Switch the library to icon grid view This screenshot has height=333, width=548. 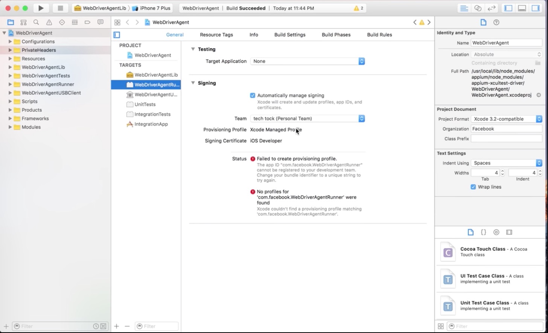click(441, 326)
